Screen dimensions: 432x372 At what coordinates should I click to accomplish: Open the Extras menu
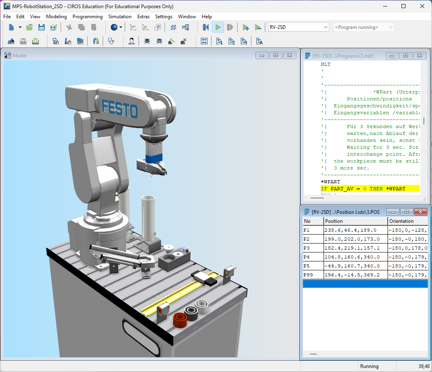click(143, 17)
